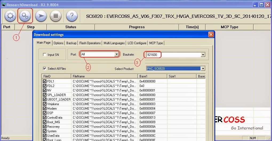Switch to the Main Page tab

click(43, 43)
